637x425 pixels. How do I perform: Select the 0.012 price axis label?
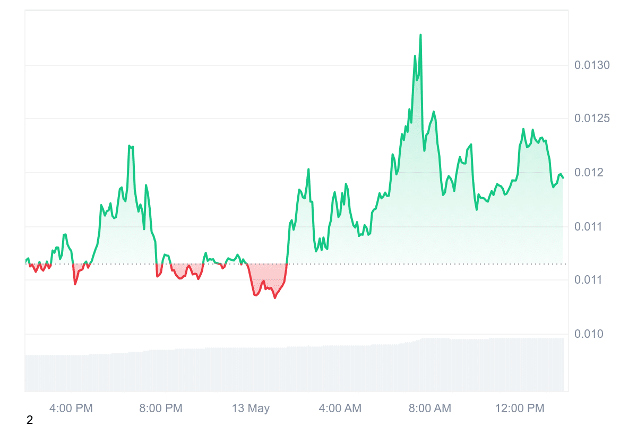coord(589,173)
